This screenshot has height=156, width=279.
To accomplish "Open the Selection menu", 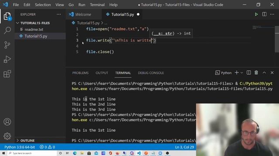I will click(43, 5).
